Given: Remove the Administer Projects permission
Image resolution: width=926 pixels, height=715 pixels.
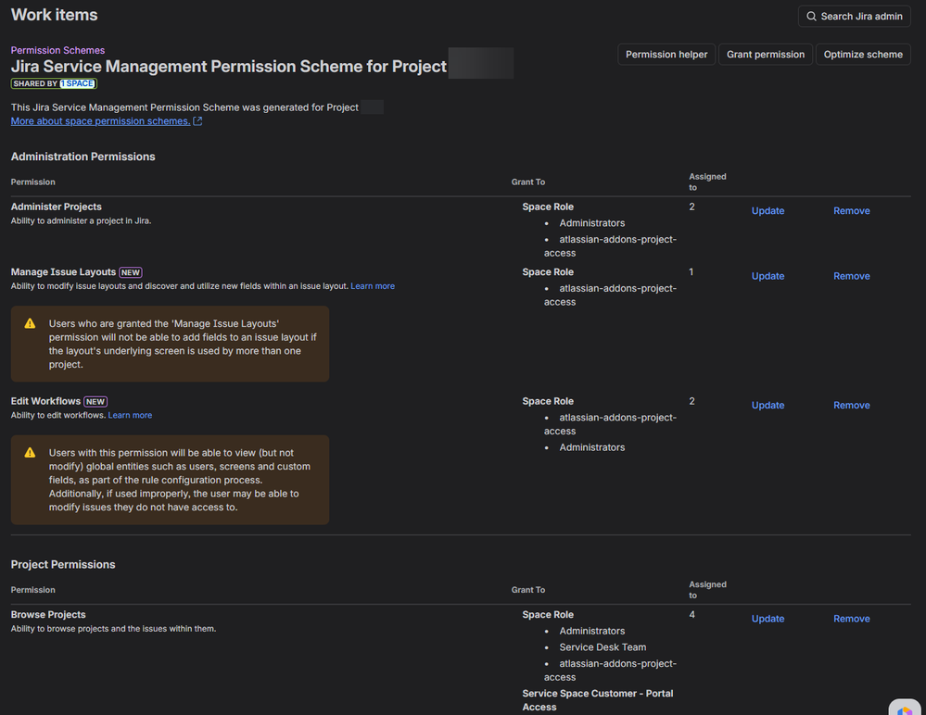Looking at the screenshot, I should (x=851, y=210).
